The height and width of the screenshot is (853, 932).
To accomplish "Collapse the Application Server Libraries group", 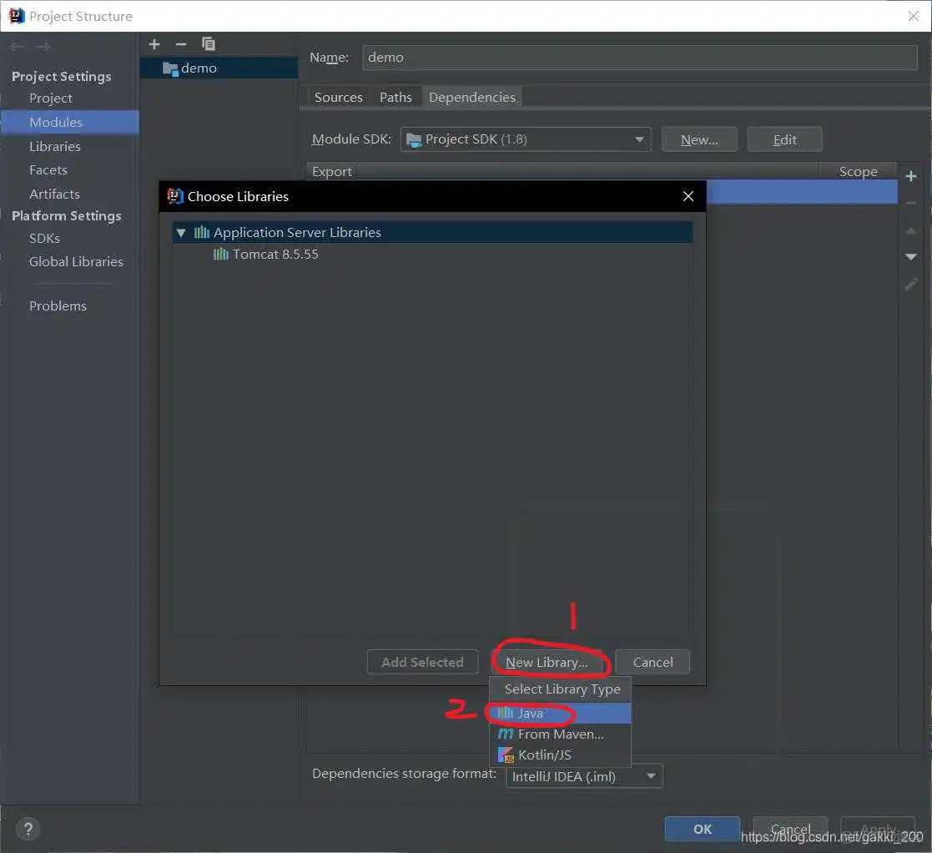I will click(182, 233).
